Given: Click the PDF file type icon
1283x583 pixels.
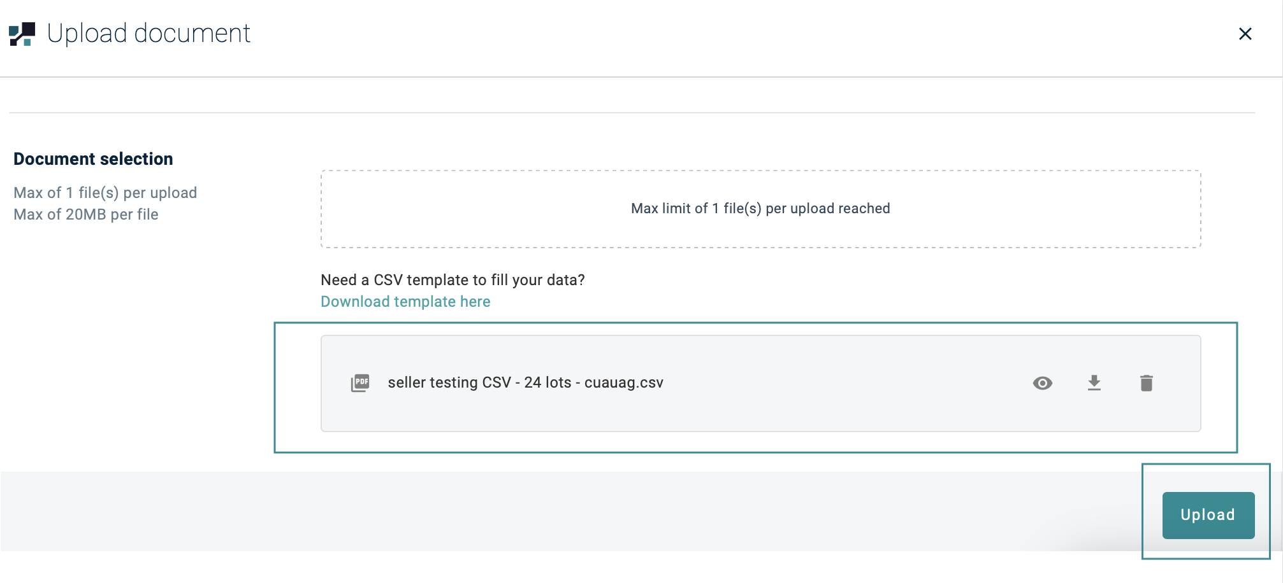Looking at the screenshot, I should [360, 383].
